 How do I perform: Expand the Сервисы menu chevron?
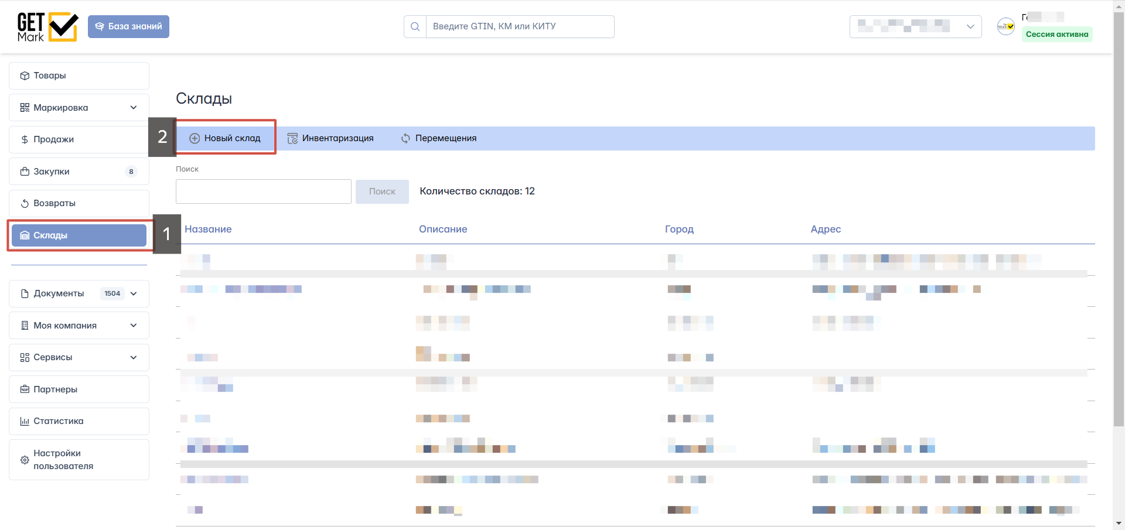click(x=134, y=357)
